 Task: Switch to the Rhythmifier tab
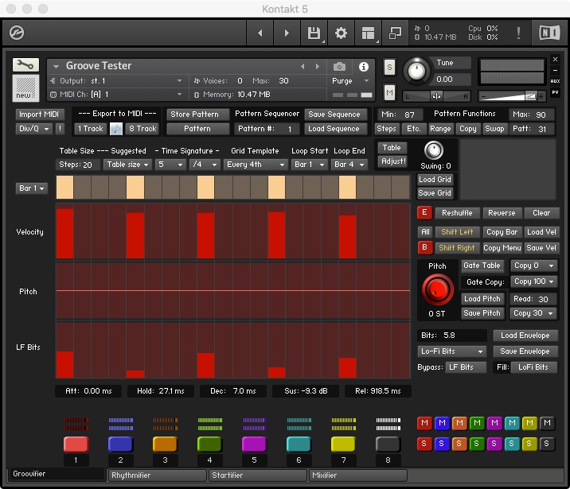click(x=157, y=475)
